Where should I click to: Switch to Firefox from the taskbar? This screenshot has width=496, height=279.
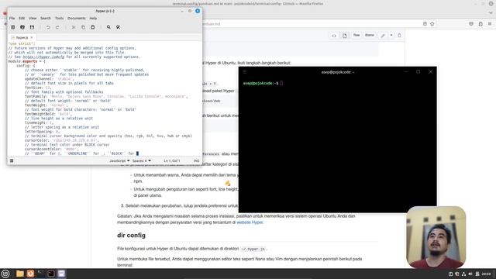pos(30,274)
